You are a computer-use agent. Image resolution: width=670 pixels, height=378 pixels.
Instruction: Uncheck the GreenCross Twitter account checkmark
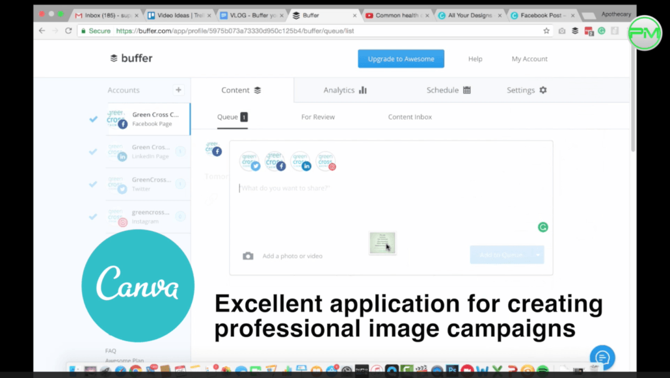pyautogui.click(x=93, y=184)
